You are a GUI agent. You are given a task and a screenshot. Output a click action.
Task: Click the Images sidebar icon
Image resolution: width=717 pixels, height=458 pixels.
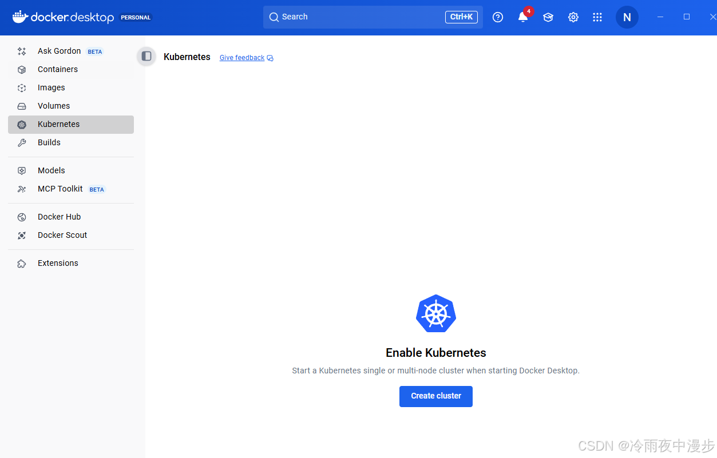[22, 88]
